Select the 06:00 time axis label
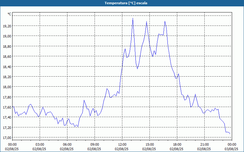Screen dimensions: 244x152 pyautogui.click(x=67, y=145)
